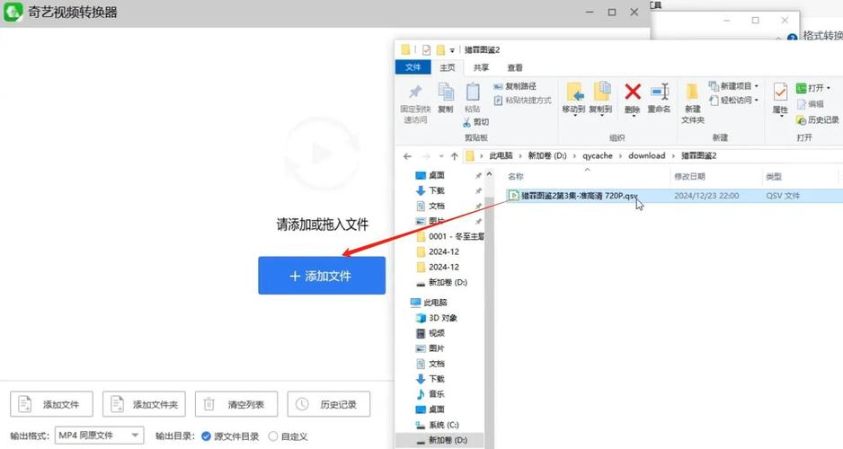Image resolution: width=843 pixels, height=449 pixels.
Task: Click the 固定到快速访问 pin icon
Action: (x=415, y=92)
